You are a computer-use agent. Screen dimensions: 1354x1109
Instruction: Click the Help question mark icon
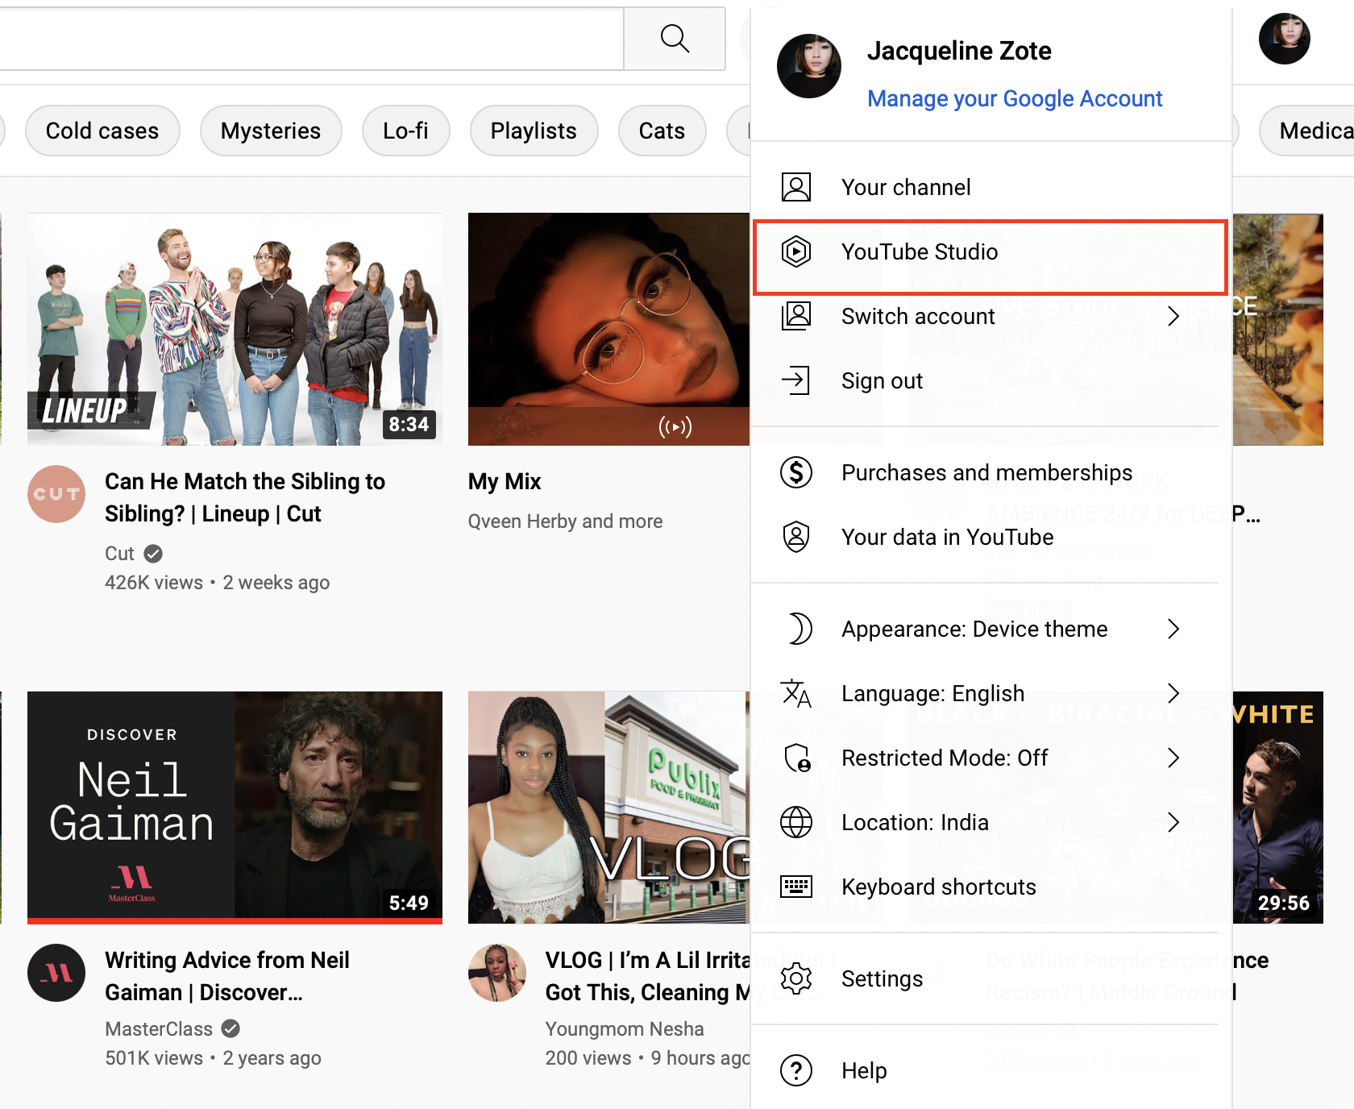click(x=796, y=1070)
